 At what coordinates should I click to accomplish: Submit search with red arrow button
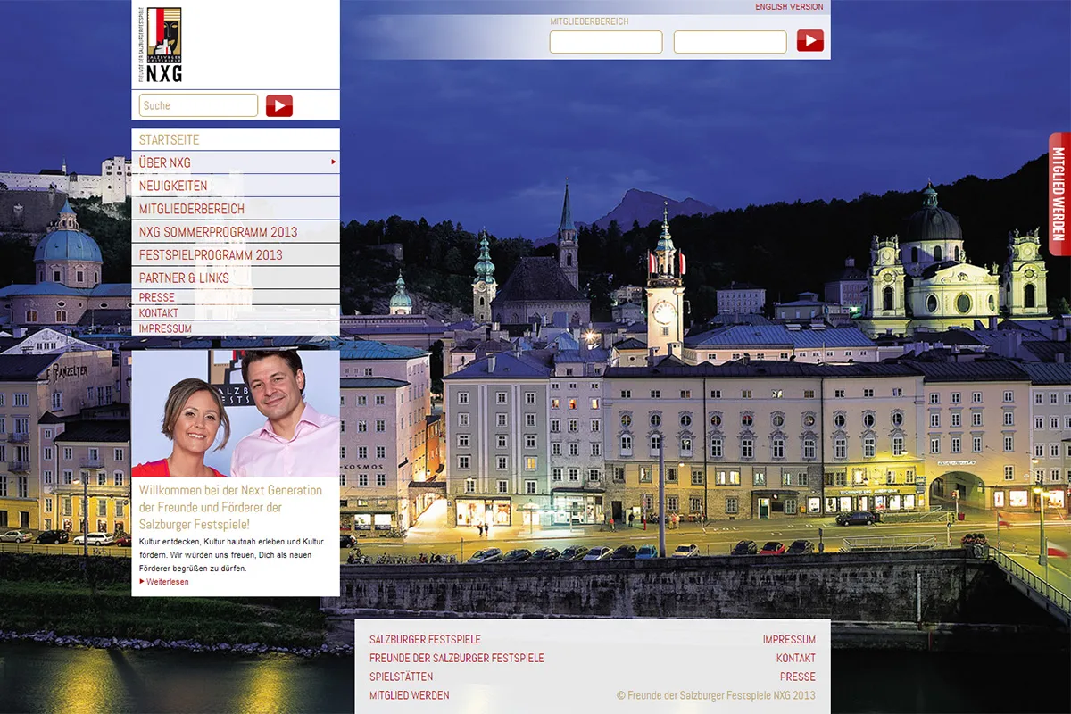(279, 105)
